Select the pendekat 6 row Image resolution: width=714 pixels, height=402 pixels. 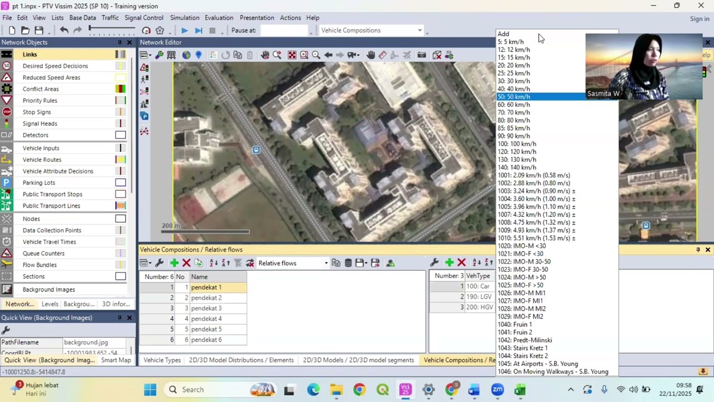click(x=193, y=339)
